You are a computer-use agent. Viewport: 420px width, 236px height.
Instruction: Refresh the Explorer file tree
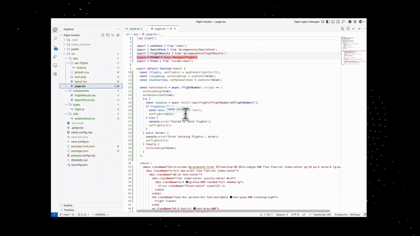(x=113, y=35)
